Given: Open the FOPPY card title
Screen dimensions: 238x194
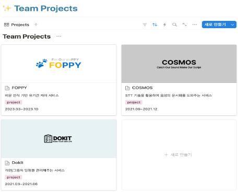Looking at the screenshot, I should pos(19,88).
